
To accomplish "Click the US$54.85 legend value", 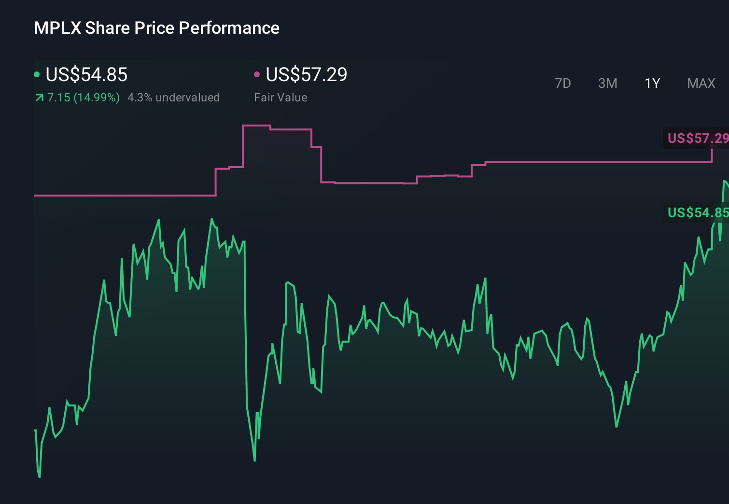I will (x=86, y=75).
